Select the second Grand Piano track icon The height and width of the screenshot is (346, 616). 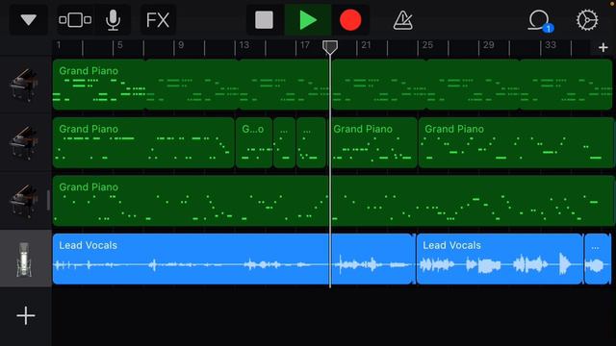24,142
